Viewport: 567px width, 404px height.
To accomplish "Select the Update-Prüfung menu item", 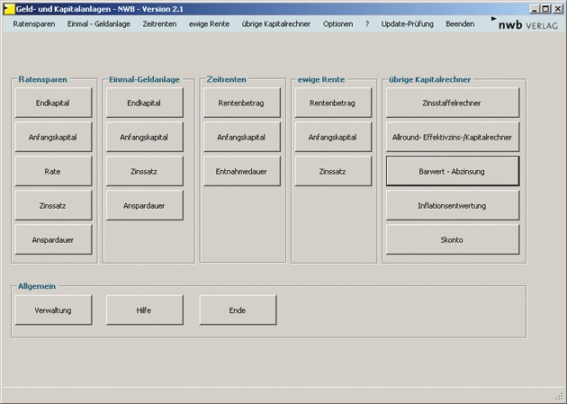I will click(x=408, y=24).
